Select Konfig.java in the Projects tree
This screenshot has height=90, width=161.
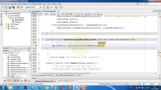point(18,22)
